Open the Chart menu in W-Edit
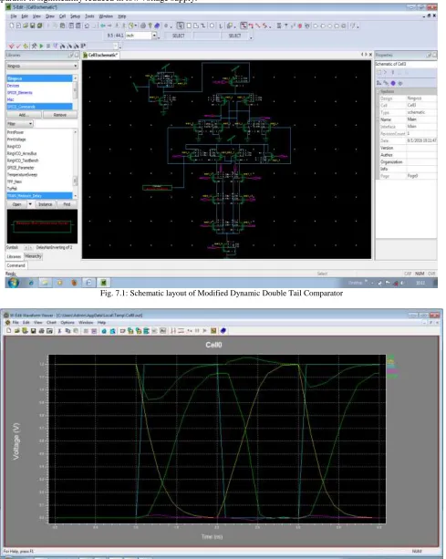The height and width of the screenshot is (559, 446). (51, 322)
